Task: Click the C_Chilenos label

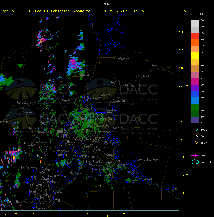Action: [24, 112]
